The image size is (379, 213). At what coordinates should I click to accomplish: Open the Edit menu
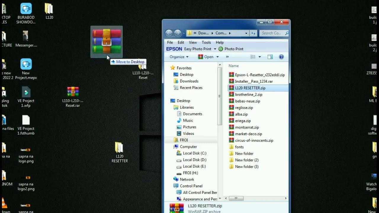pos(181,42)
